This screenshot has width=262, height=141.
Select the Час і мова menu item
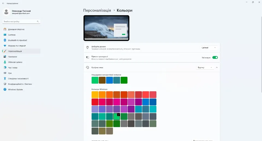coord(13,67)
